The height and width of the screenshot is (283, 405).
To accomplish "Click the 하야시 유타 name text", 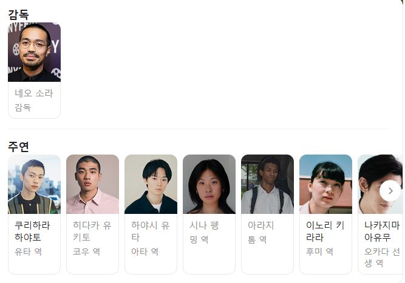I will tap(151, 231).
